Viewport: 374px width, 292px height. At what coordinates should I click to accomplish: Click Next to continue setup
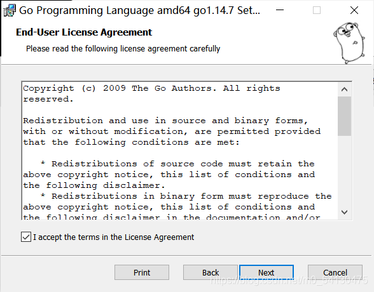pyautogui.click(x=267, y=272)
